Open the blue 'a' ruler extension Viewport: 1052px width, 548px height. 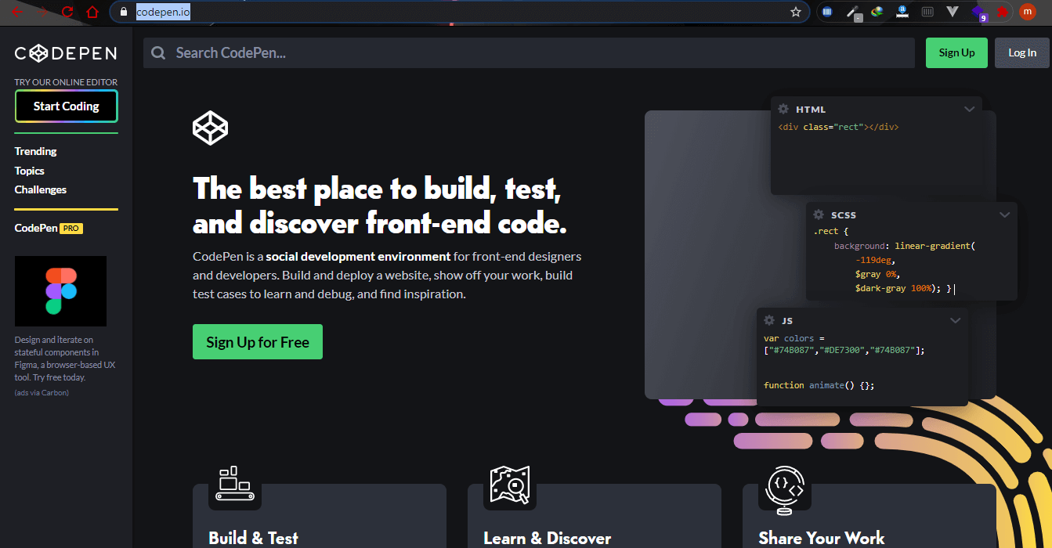click(902, 12)
